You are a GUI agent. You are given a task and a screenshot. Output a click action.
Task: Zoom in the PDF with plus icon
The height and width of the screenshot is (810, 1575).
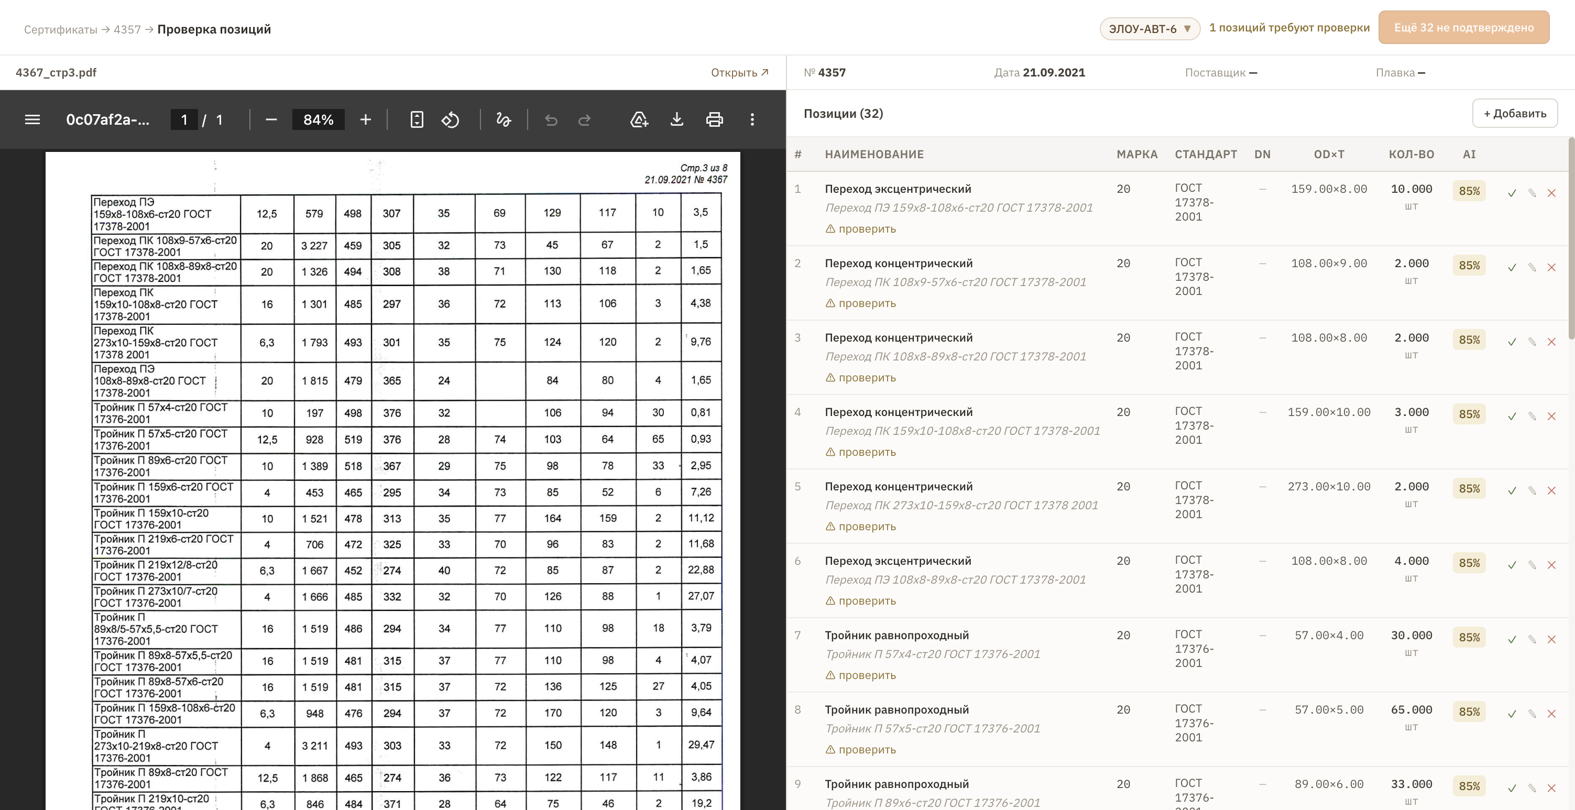[x=366, y=119]
